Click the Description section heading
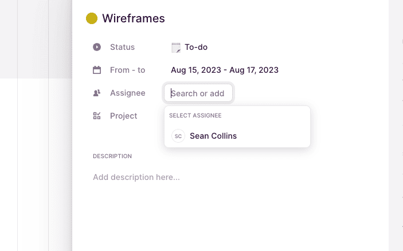The image size is (403, 251). (x=112, y=156)
